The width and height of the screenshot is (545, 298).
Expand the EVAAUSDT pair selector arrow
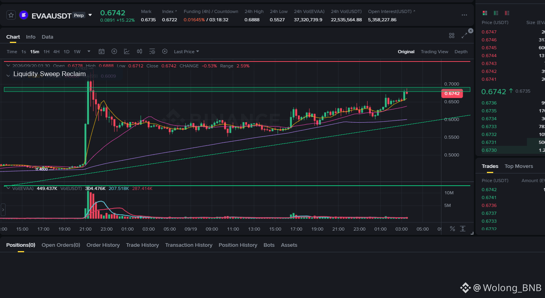(90, 15)
